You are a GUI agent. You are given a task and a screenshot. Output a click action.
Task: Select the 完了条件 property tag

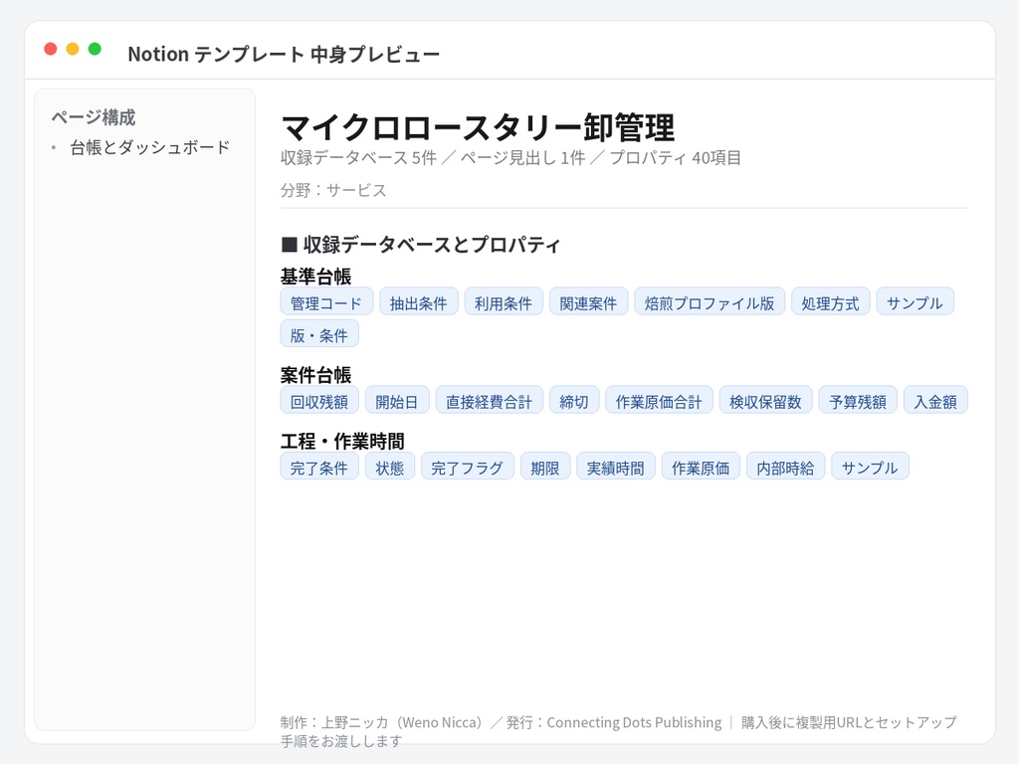(x=319, y=467)
